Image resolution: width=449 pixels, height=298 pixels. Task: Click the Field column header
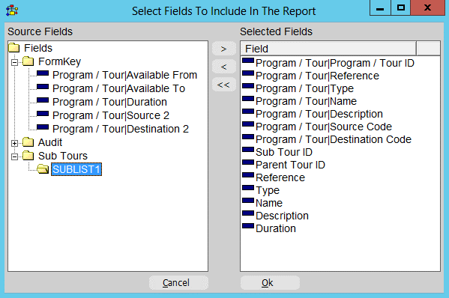click(328, 49)
